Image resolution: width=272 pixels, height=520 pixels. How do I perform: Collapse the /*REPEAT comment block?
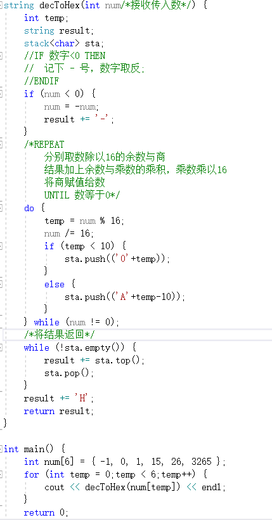coord(1,145)
